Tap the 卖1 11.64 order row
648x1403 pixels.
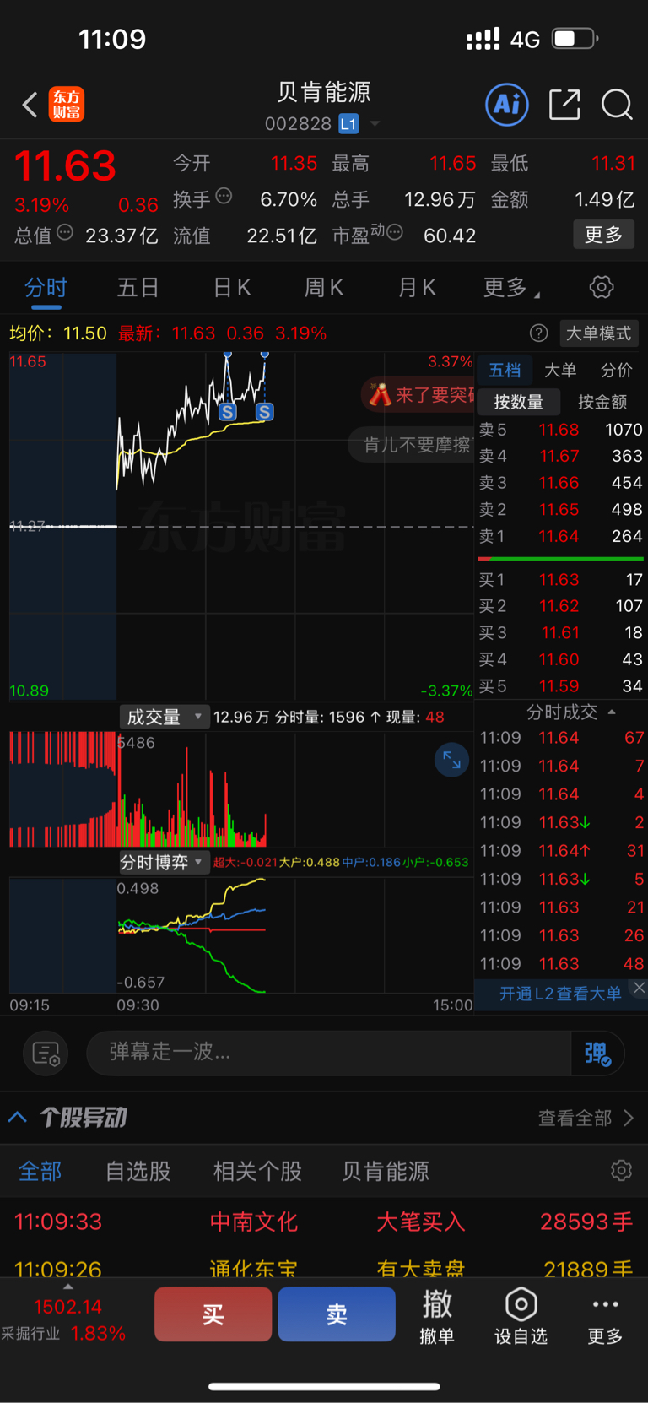(560, 536)
